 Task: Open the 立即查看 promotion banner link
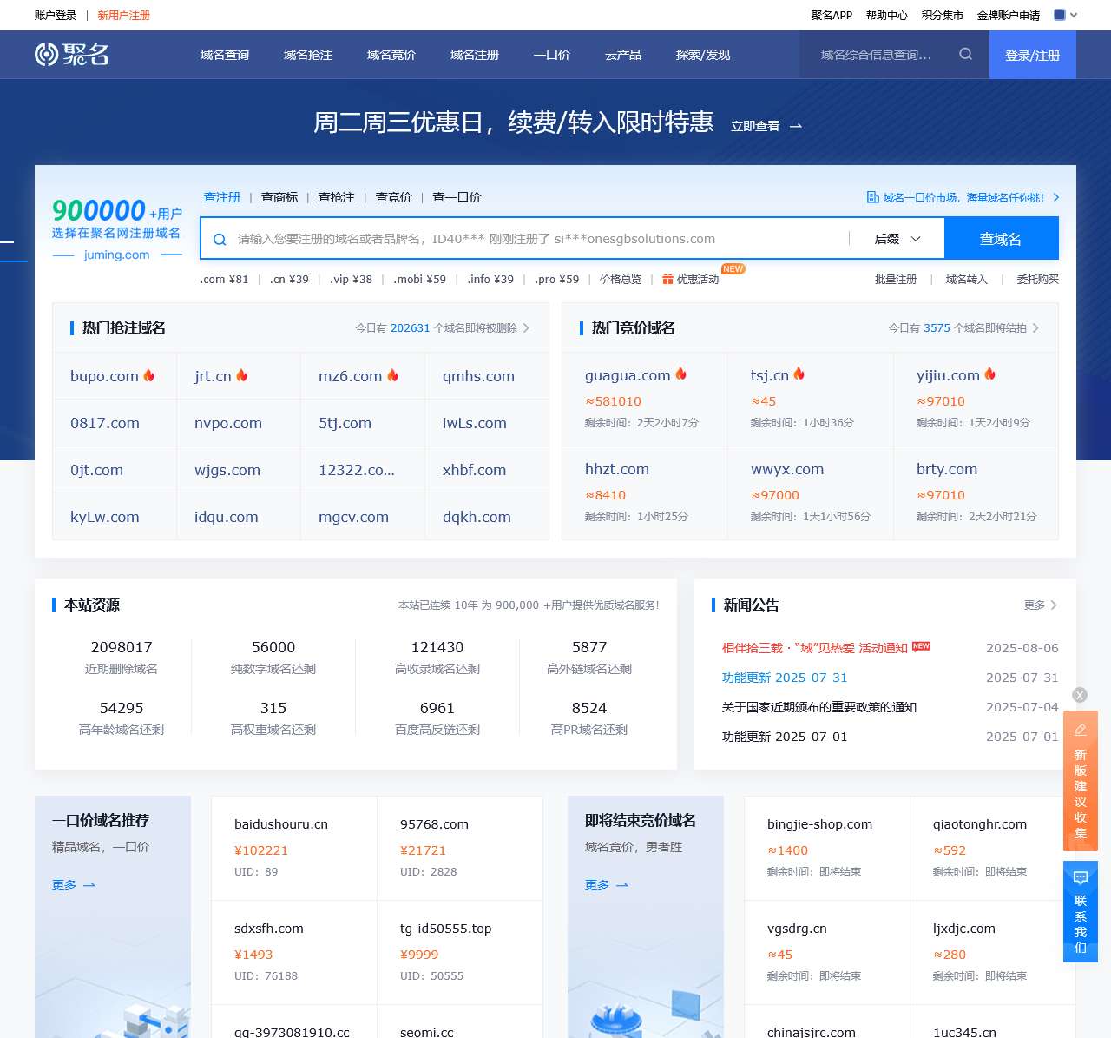coord(766,126)
